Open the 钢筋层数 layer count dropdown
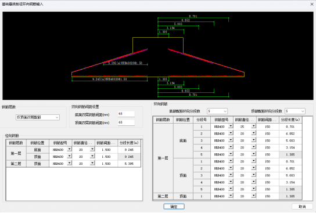Screen dimensions: 316x213 38,117
